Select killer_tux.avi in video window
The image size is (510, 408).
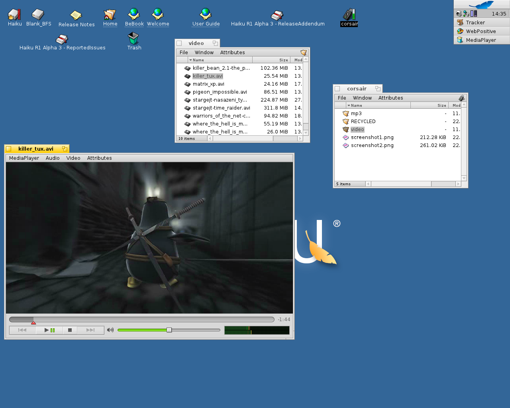pyautogui.click(x=208, y=76)
